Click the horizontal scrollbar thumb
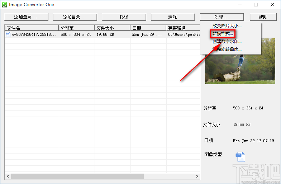Image resolution: width=281 pixels, height=184 pixels. click(x=77, y=176)
